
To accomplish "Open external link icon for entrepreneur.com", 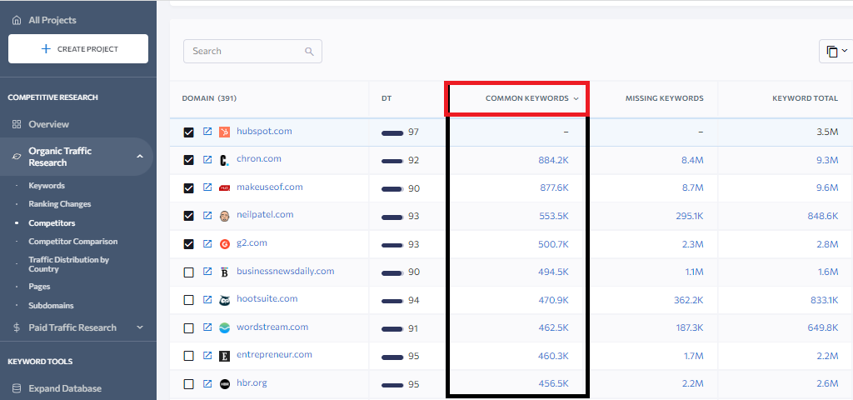I will [x=207, y=355].
